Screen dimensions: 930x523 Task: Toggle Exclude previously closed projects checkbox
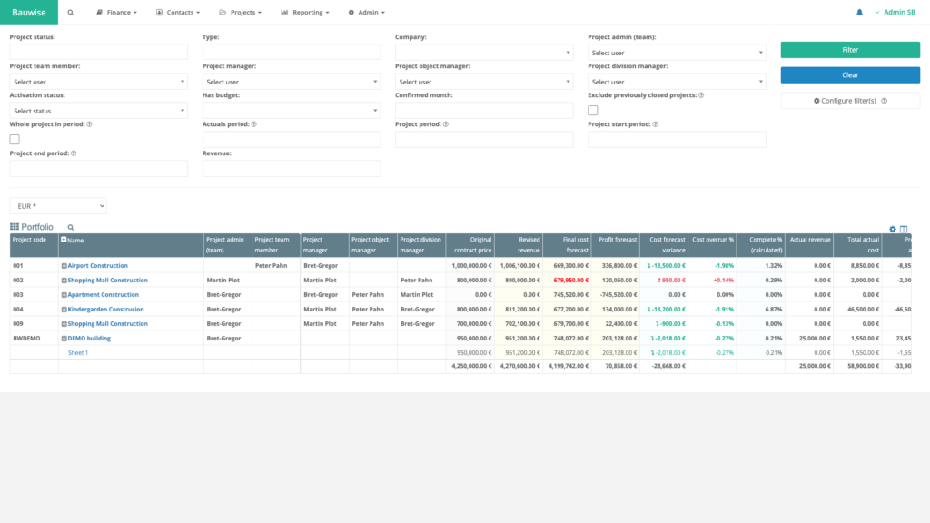click(x=593, y=110)
